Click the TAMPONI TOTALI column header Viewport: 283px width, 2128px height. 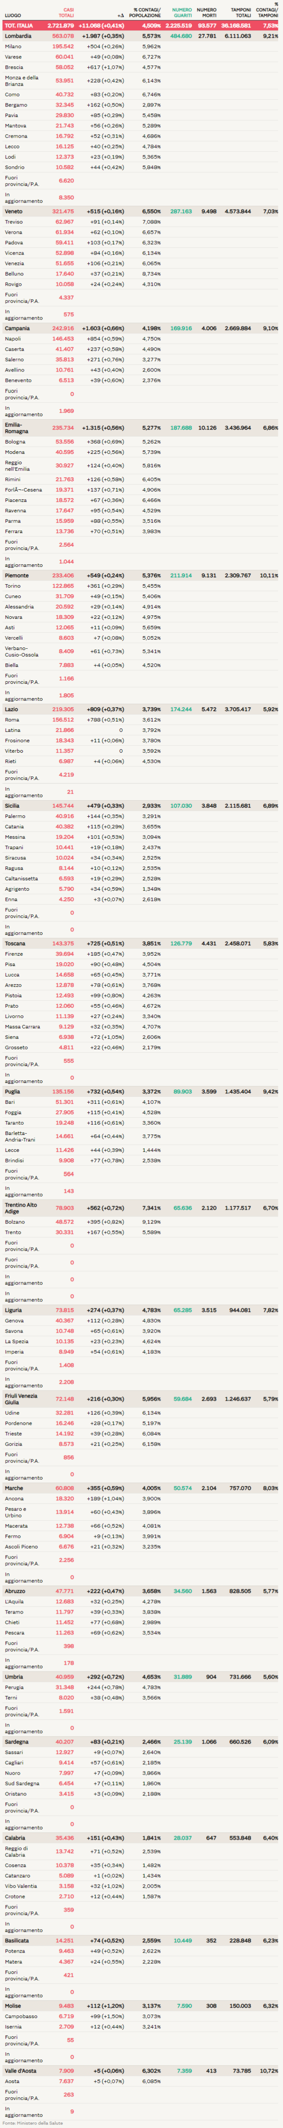pos(241,13)
